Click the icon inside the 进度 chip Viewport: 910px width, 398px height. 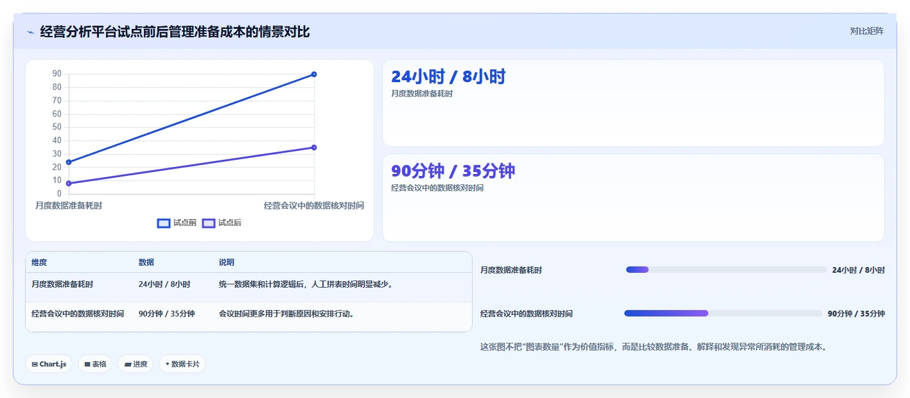[x=128, y=365]
